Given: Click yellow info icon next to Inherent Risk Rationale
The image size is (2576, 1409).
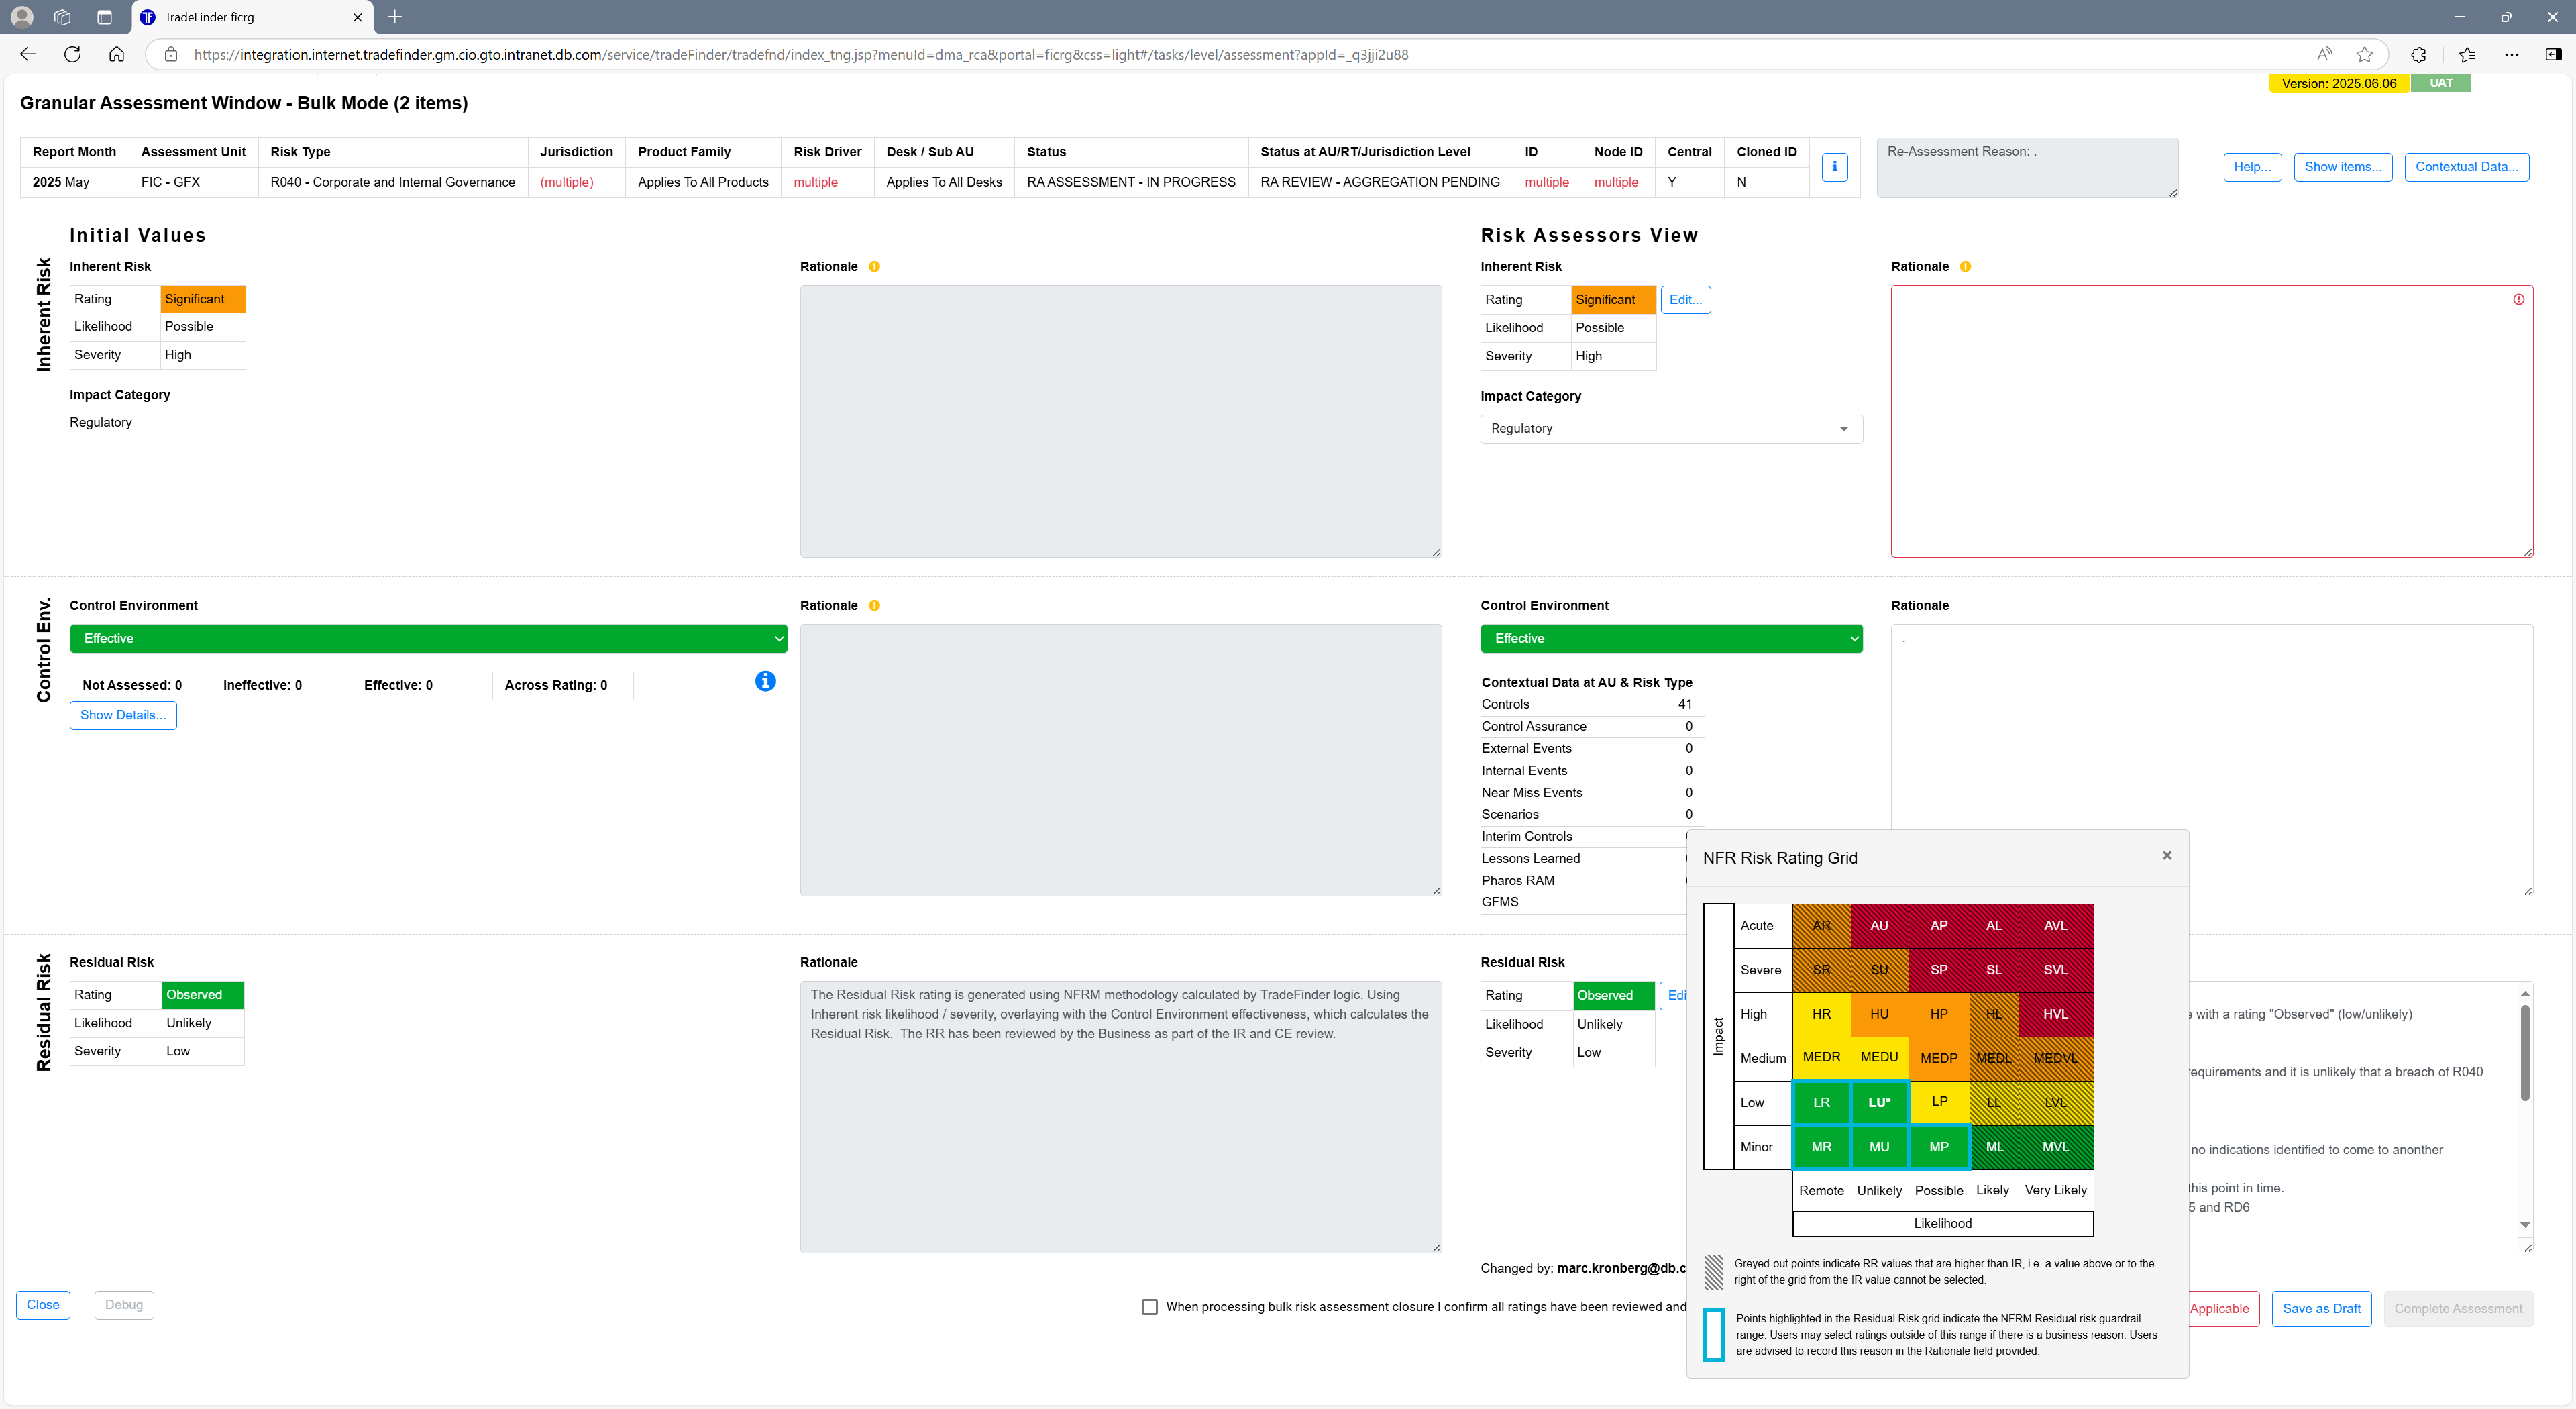Looking at the screenshot, I should pyautogui.click(x=874, y=267).
